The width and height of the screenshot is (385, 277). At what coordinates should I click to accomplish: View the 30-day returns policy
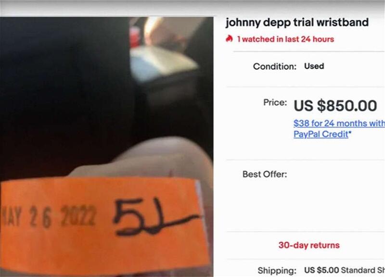[309, 245]
